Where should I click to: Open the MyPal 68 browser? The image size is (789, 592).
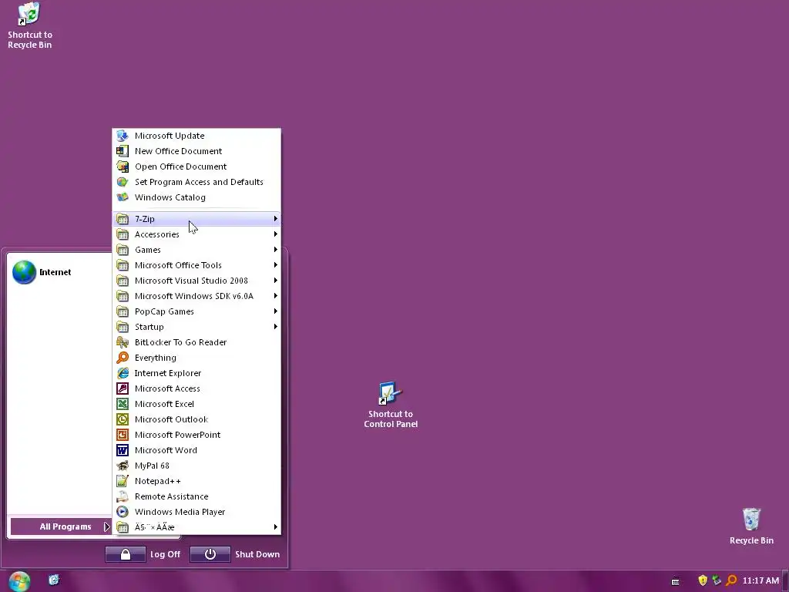[x=196, y=466]
